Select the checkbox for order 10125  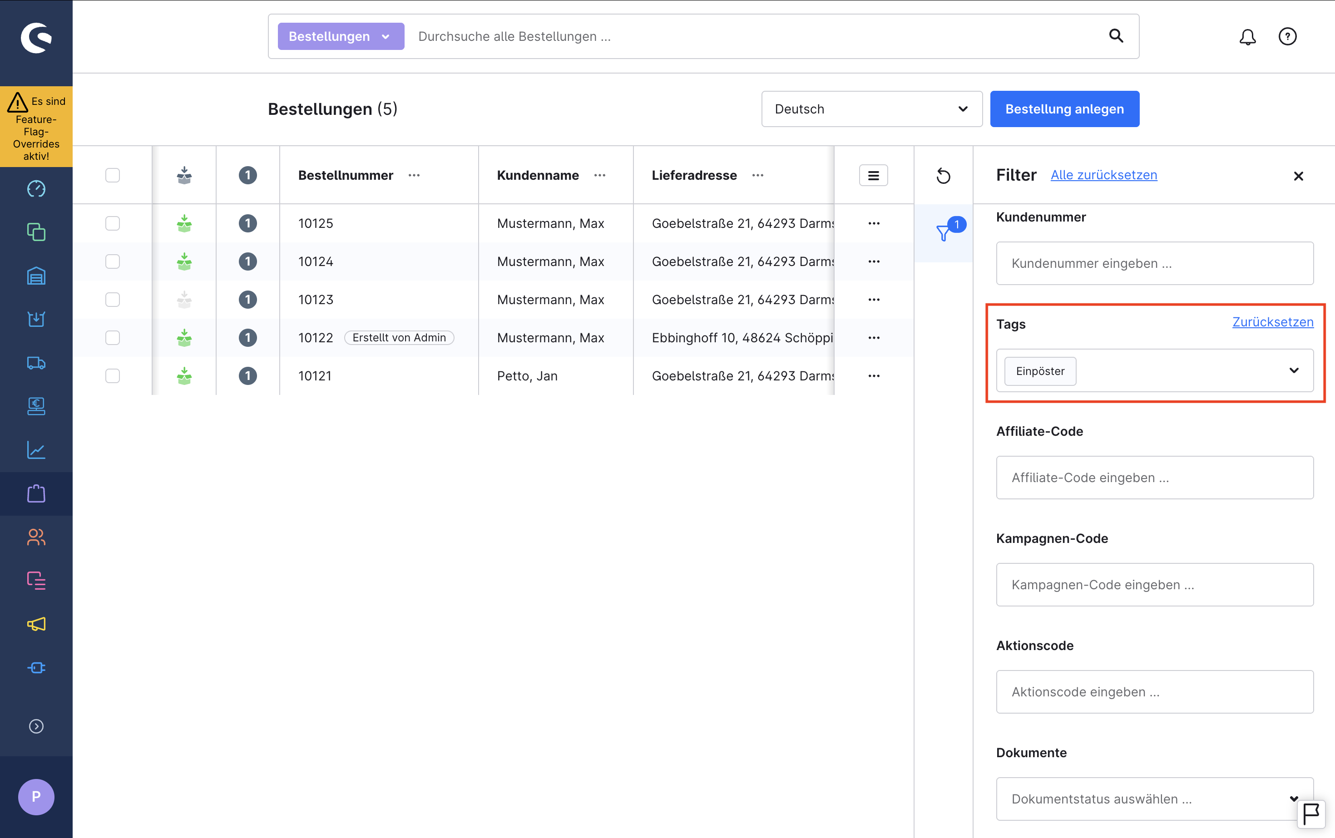coord(113,223)
